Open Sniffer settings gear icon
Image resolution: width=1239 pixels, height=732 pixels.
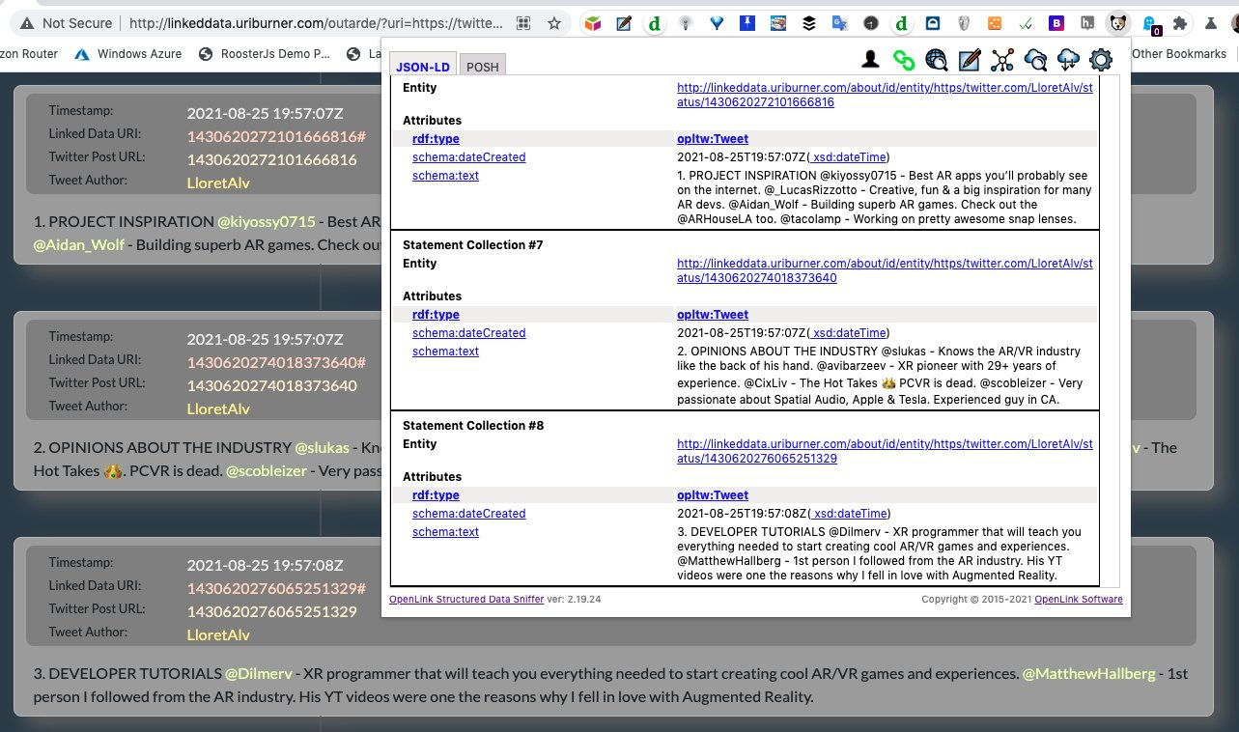(1101, 61)
